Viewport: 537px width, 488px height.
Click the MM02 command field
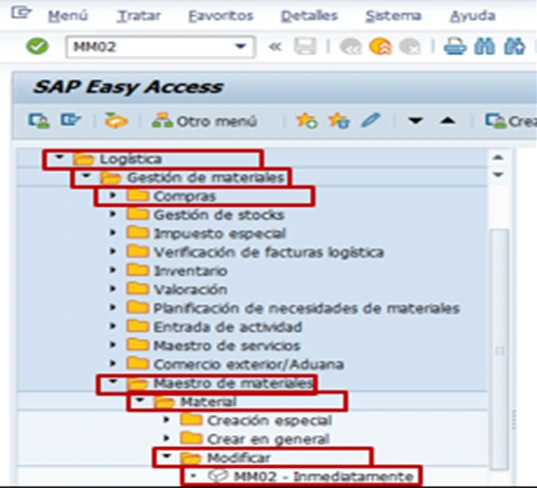click(160, 46)
